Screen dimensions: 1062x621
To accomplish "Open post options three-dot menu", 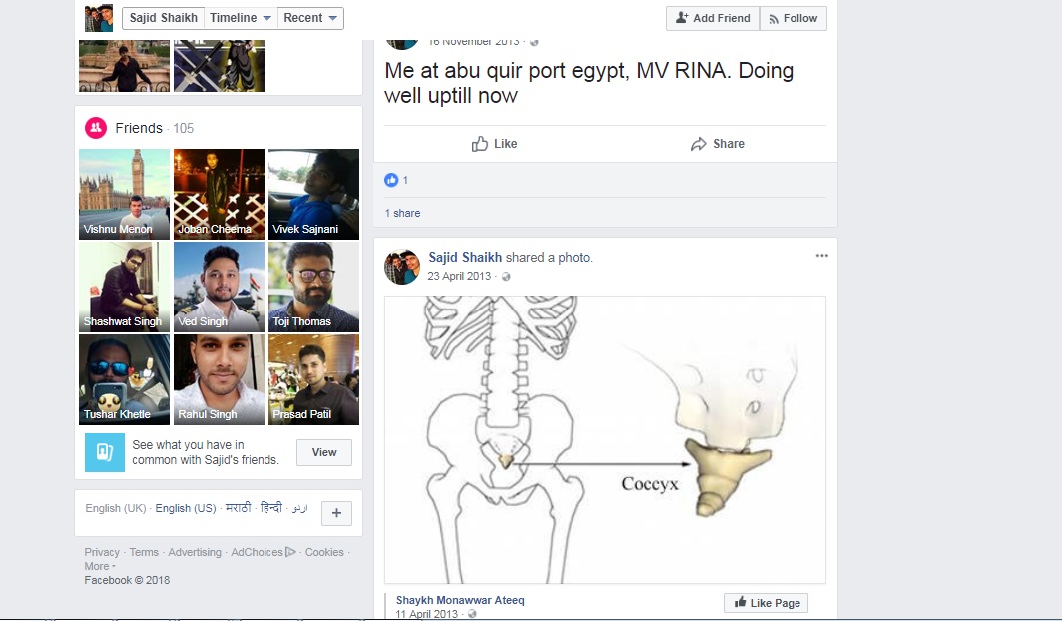I will 821,256.
